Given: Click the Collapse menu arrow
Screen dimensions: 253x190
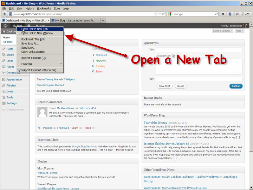Looking at the screenshot, I should click(4, 110).
